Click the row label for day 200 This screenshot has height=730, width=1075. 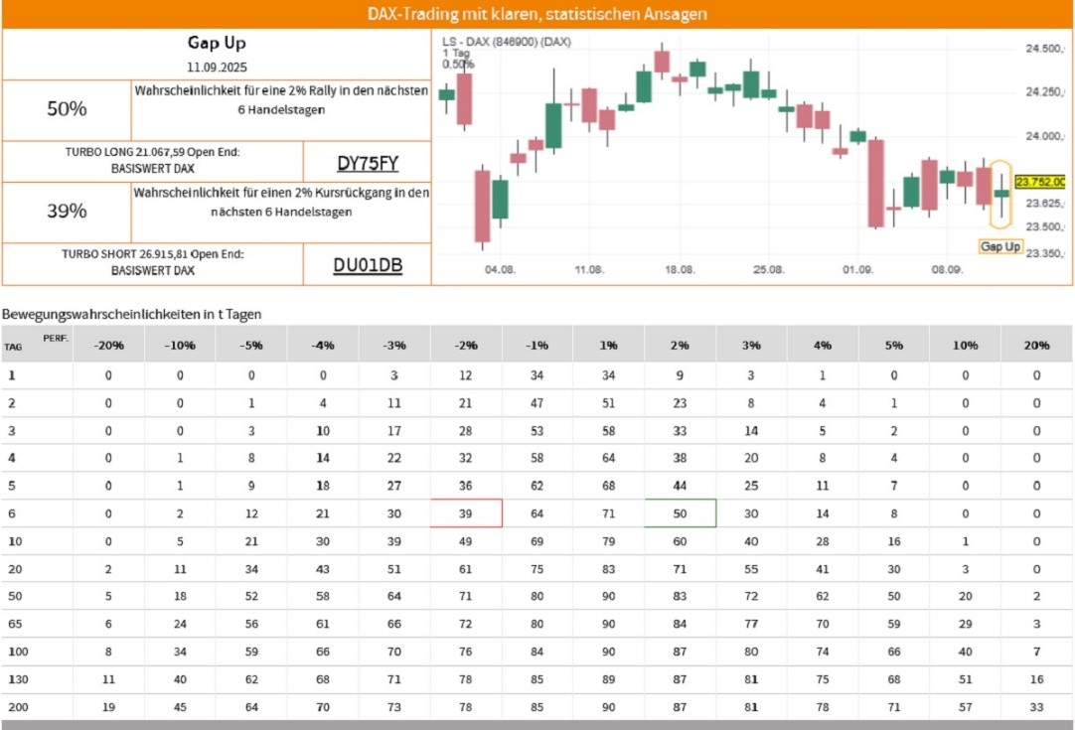(18, 707)
